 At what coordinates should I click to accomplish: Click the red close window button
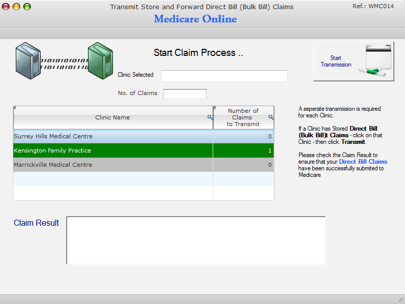[6, 7]
